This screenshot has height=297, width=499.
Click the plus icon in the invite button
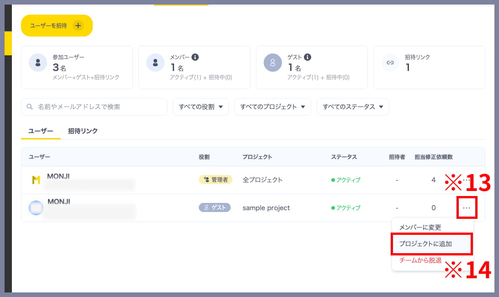(78, 26)
